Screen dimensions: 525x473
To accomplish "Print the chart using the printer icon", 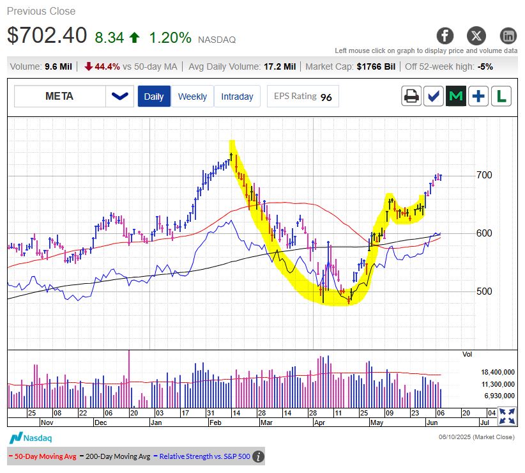I will point(412,97).
